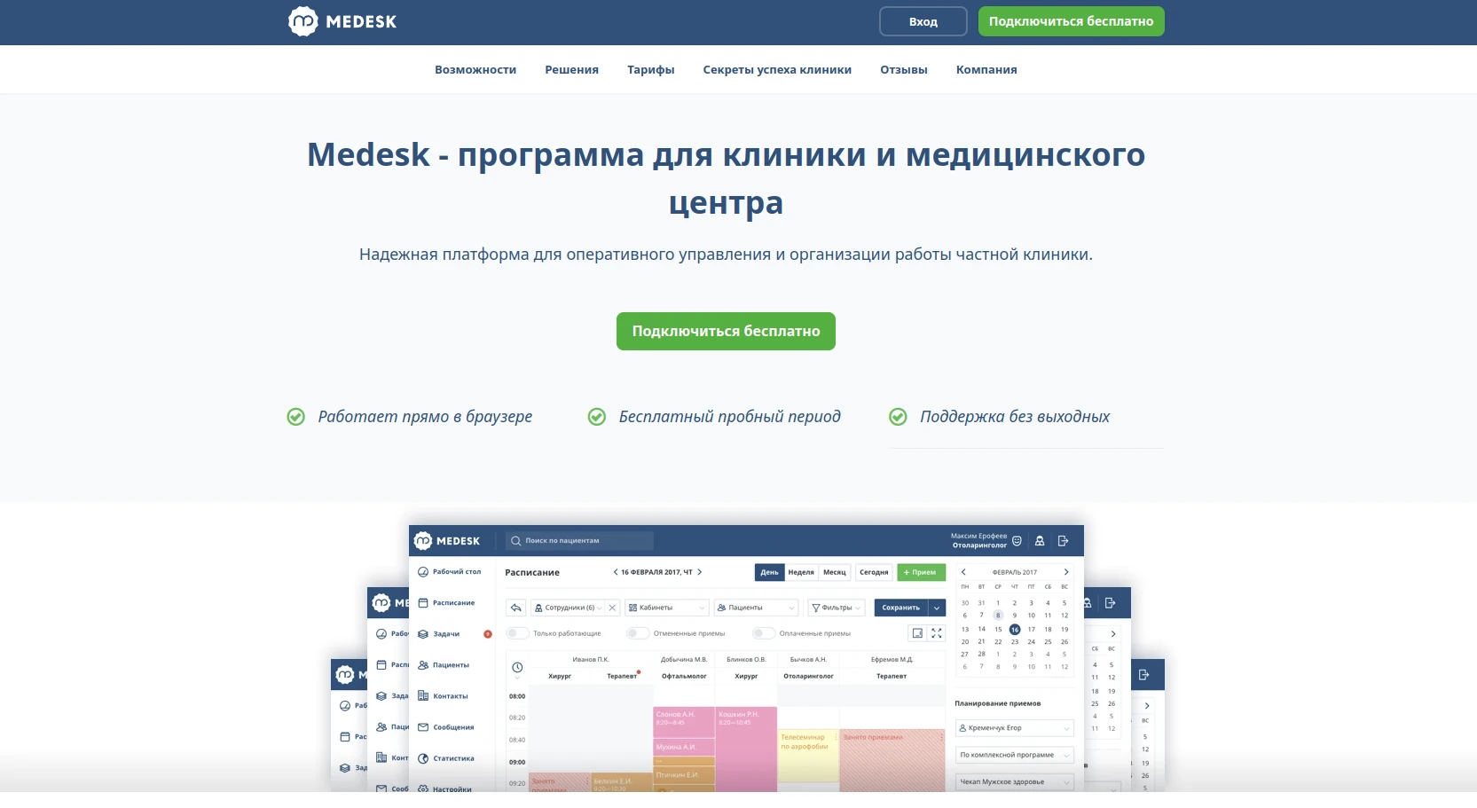
Task: Click the Телесеминар по аэрофобии block
Action: coord(808,755)
